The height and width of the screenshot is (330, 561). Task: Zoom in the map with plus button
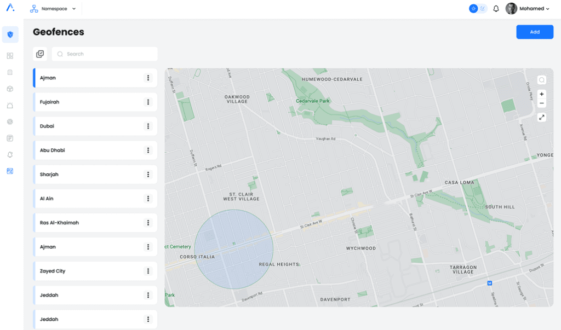[541, 94]
